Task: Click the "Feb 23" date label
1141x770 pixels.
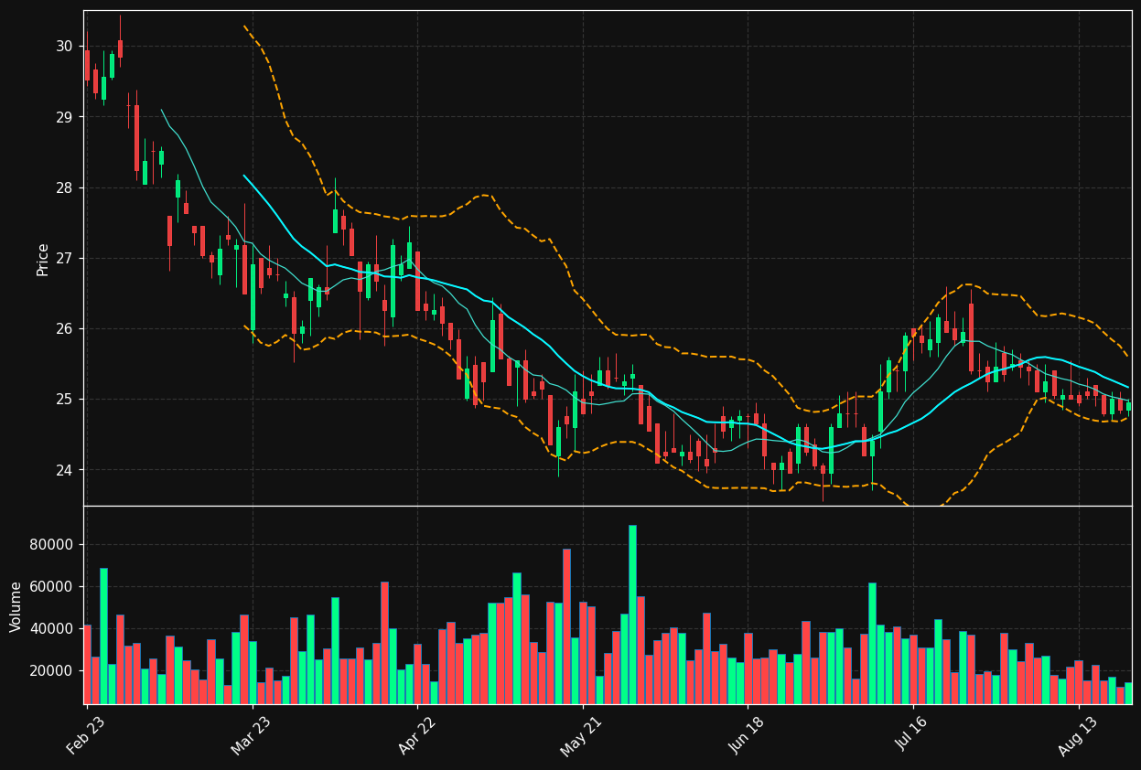Action: 85,734
